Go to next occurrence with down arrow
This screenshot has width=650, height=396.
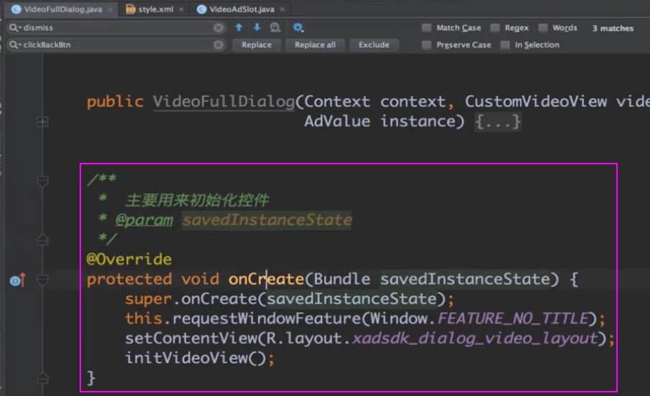pos(257,27)
